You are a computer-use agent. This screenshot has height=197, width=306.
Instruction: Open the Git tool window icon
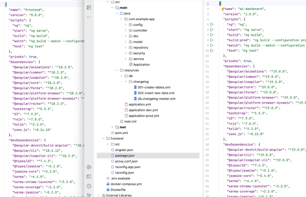(89, 195)
